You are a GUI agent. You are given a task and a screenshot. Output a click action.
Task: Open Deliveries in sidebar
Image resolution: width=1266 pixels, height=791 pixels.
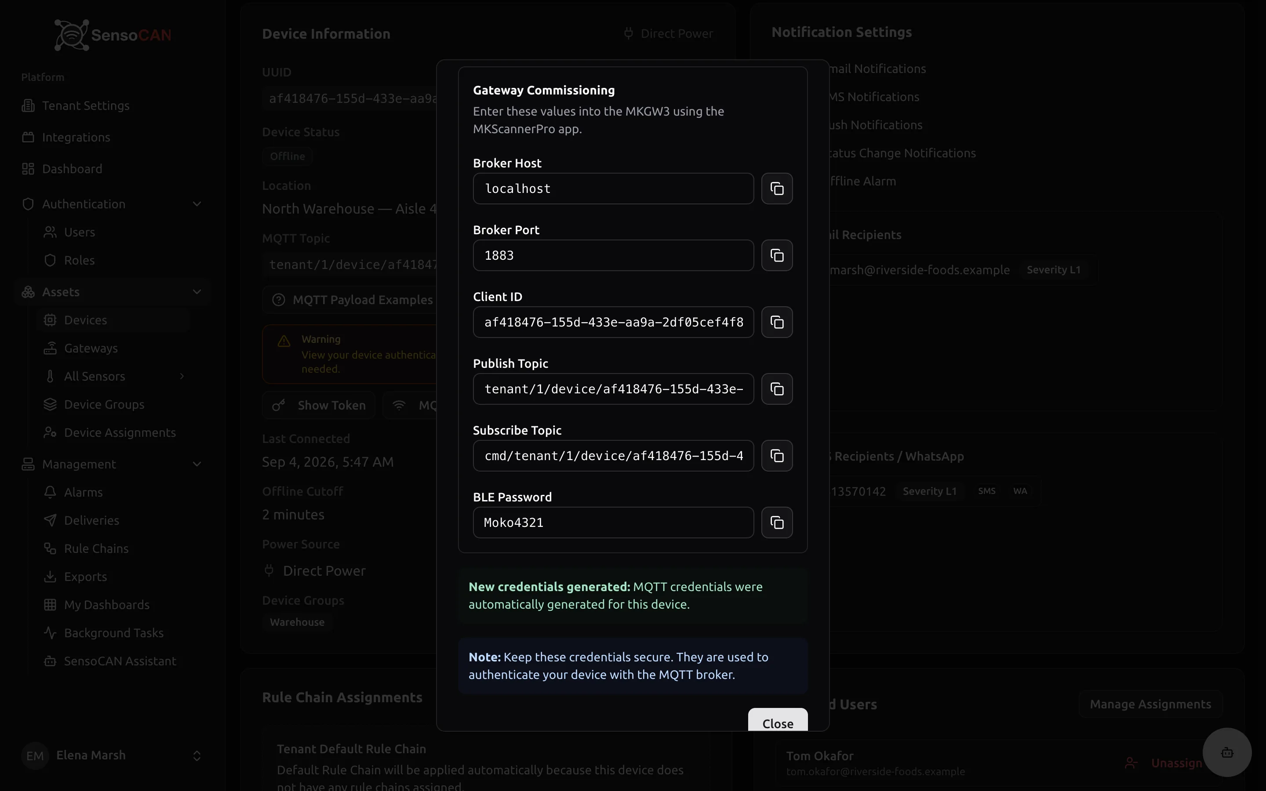tap(113, 521)
